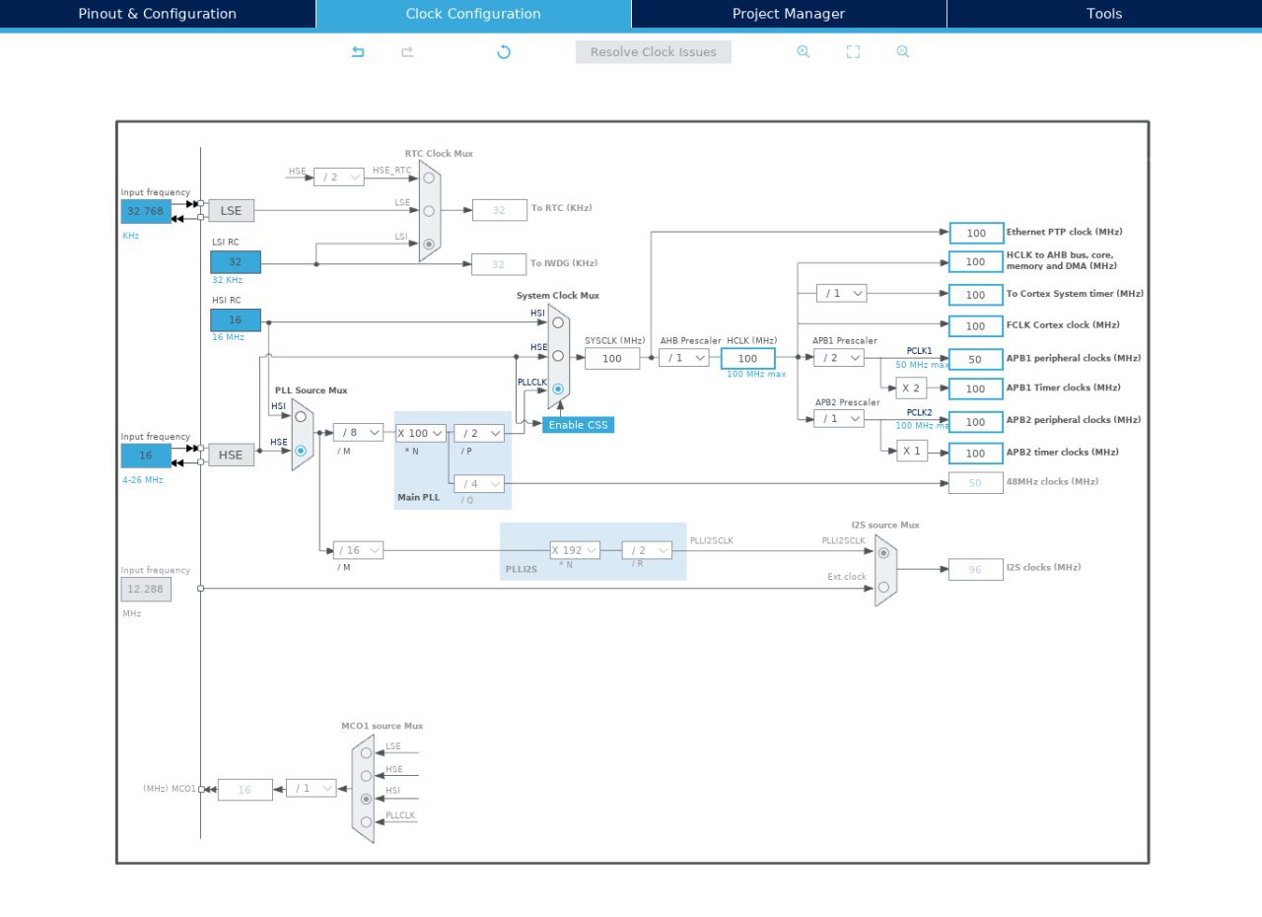Screen dimensions: 1262x917
Task: Click Ethernet PTP clock value field
Action: click(976, 234)
